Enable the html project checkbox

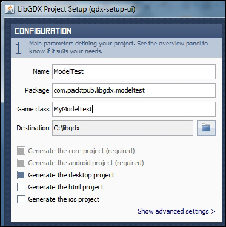point(21,187)
